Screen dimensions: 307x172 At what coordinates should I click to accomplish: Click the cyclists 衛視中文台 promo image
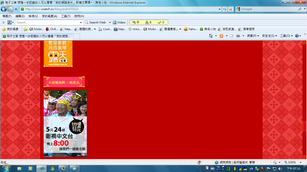(65, 123)
